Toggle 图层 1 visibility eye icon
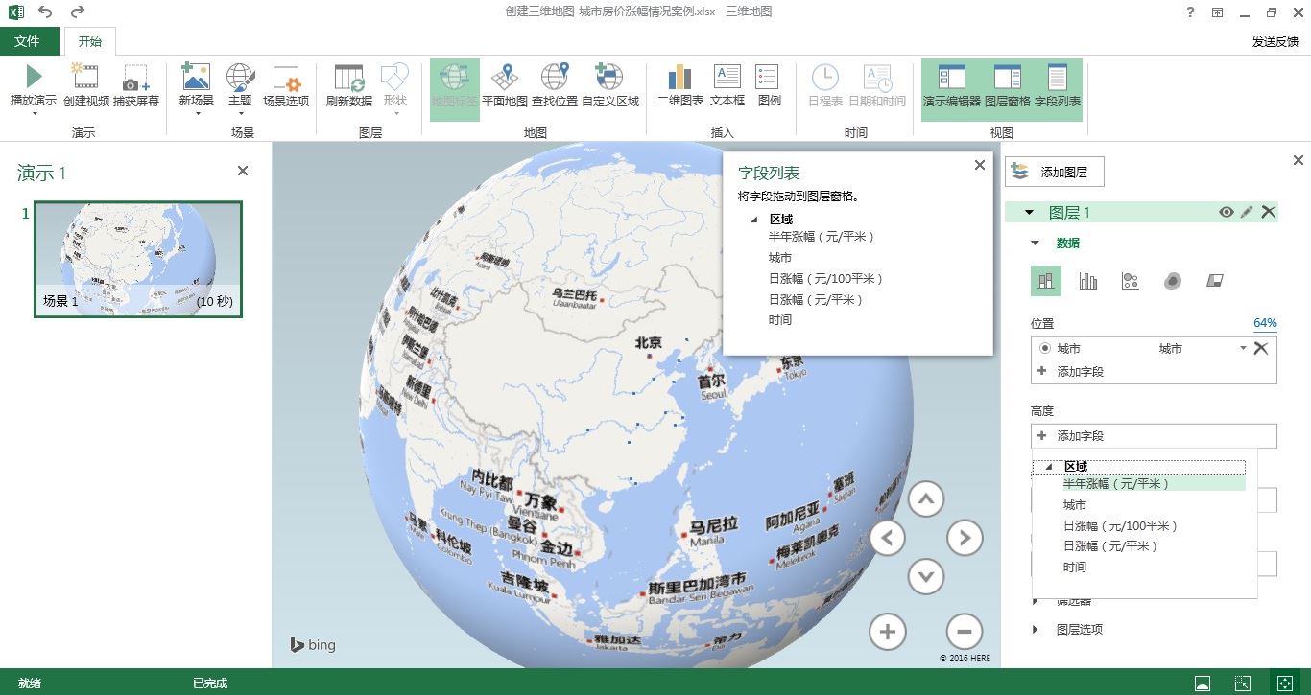Viewport: 1311px width, 695px height. 1226,213
